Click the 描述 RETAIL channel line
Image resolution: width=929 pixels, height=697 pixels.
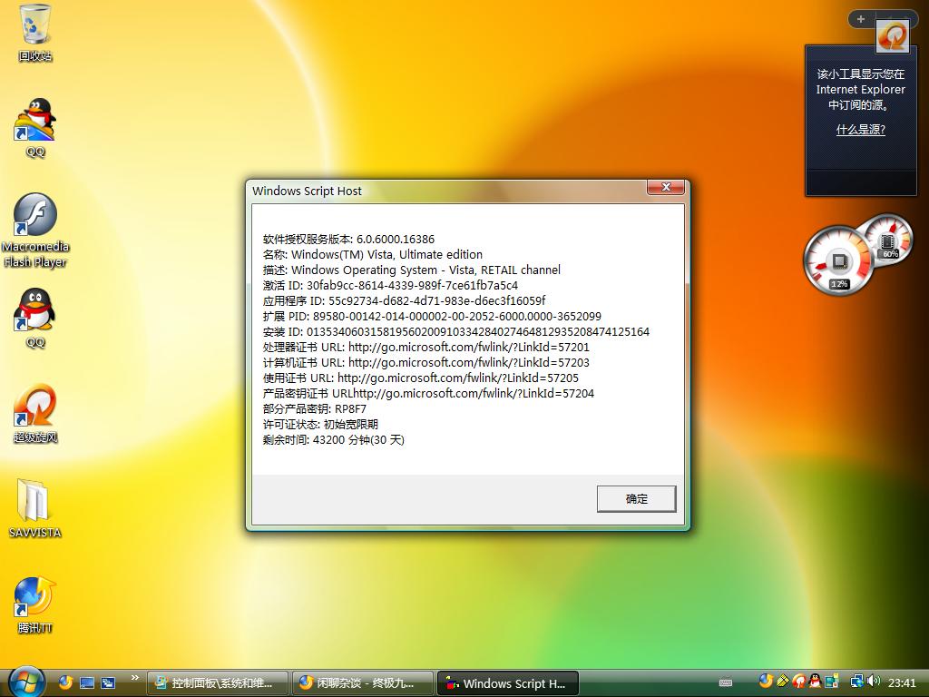coord(411,270)
